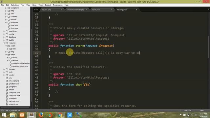This screenshot has width=210, height=118.
Task: Open User.php in the sidebar
Action: [14, 29]
